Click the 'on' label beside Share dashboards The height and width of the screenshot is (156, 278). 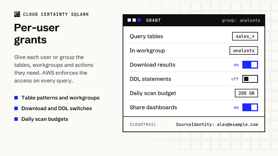pyautogui.click(x=236, y=108)
